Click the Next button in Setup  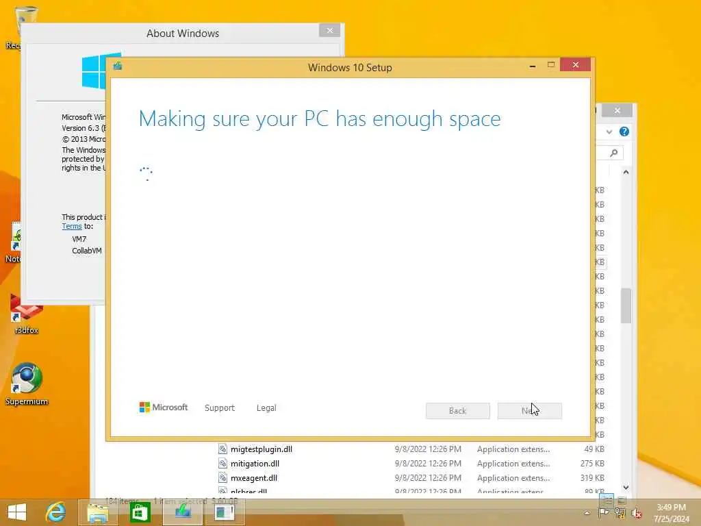pyautogui.click(x=530, y=411)
